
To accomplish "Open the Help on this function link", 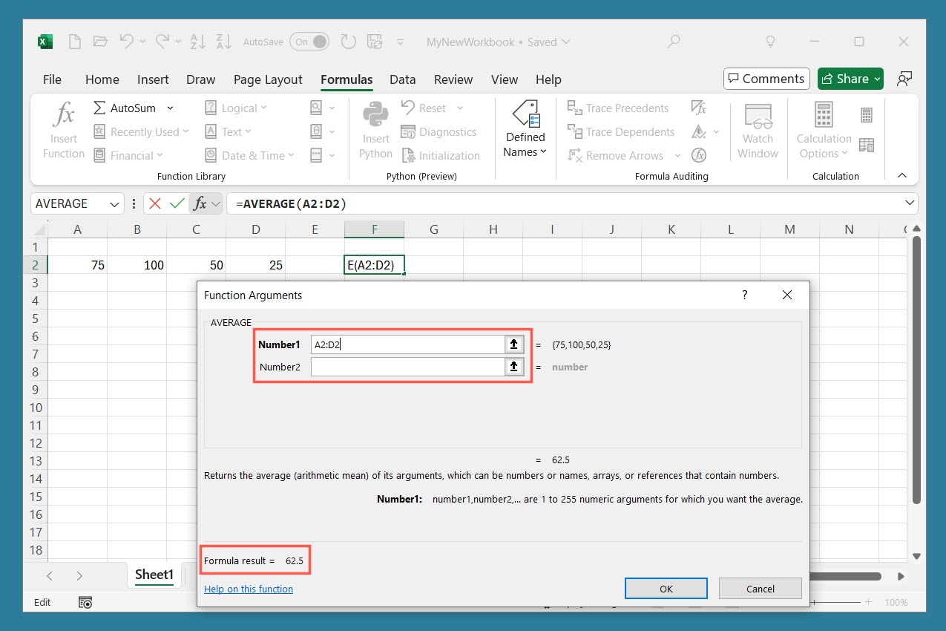I will [x=249, y=589].
